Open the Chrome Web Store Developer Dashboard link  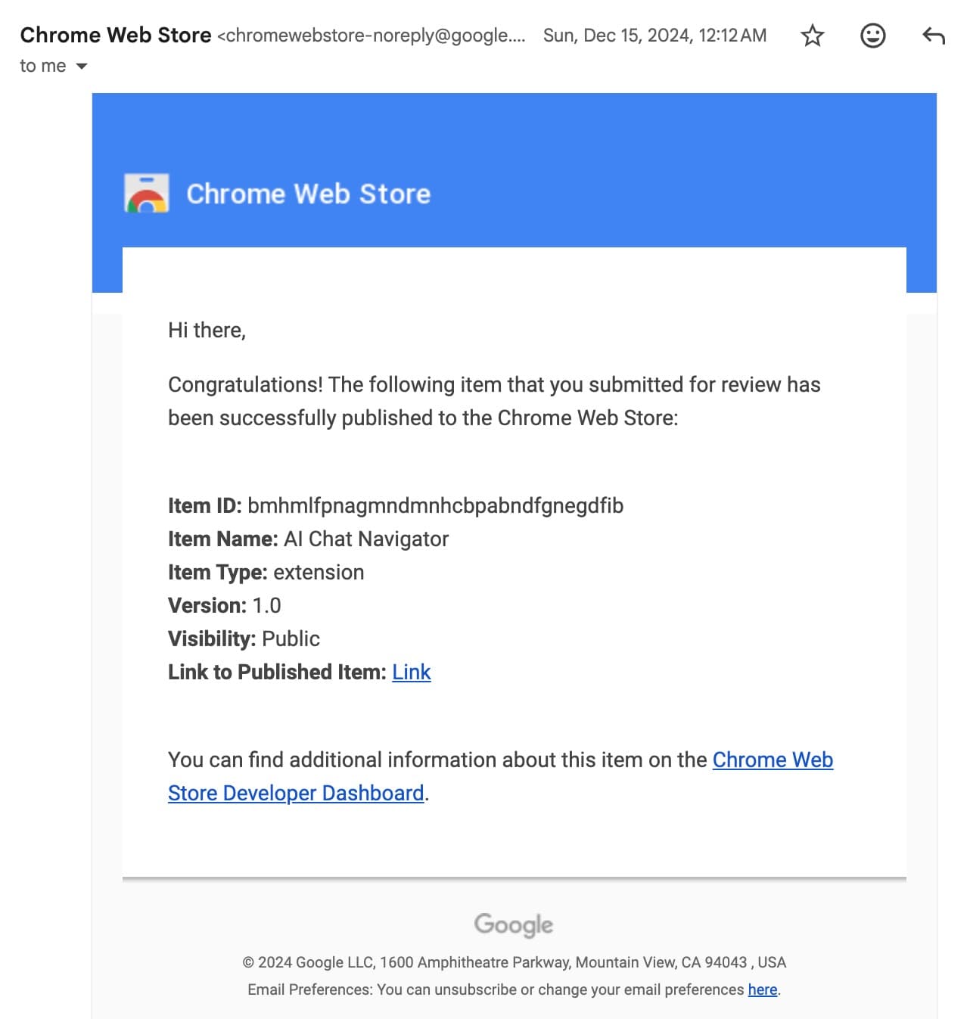click(773, 760)
